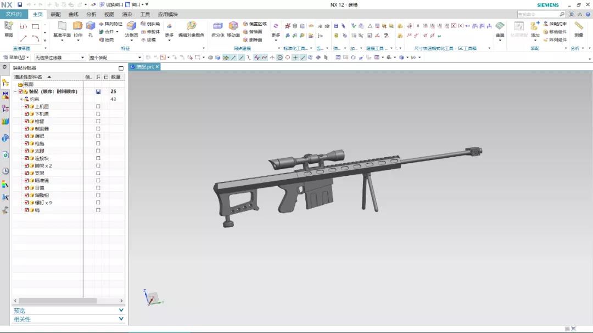Open the history clock icon in sidebar

tap(5, 171)
